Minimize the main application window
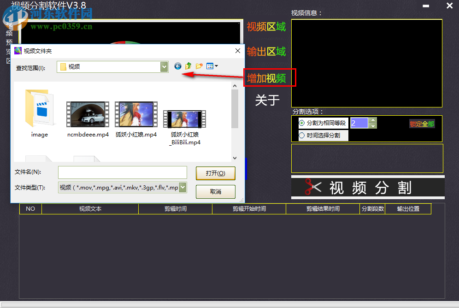This screenshot has height=308, width=459. [426, 6]
